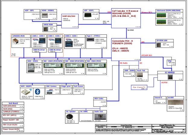The width and height of the screenshot is (188, 135).
Task: Click the eDP display panel picture
Action: (x=88, y=15)
